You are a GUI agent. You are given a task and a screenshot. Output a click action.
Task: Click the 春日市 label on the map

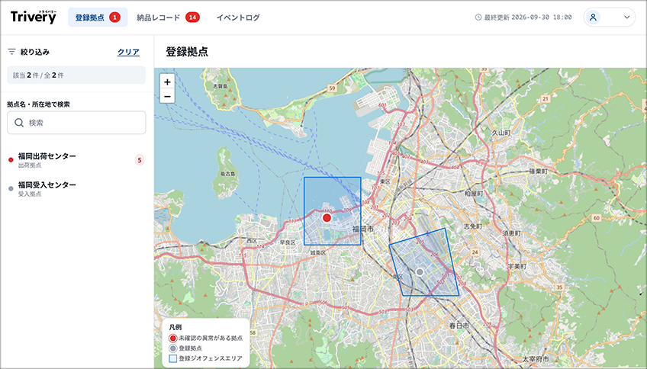pyautogui.click(x=459, y=326)
